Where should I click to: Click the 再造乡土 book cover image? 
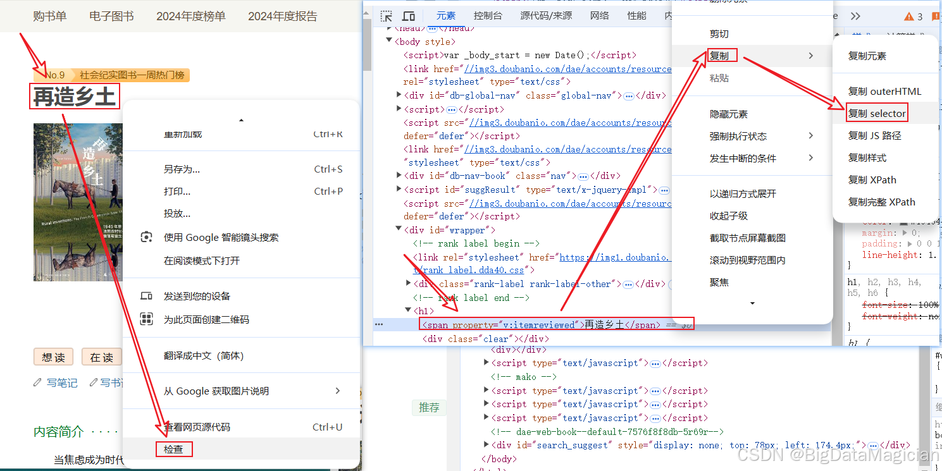point(77,202)
